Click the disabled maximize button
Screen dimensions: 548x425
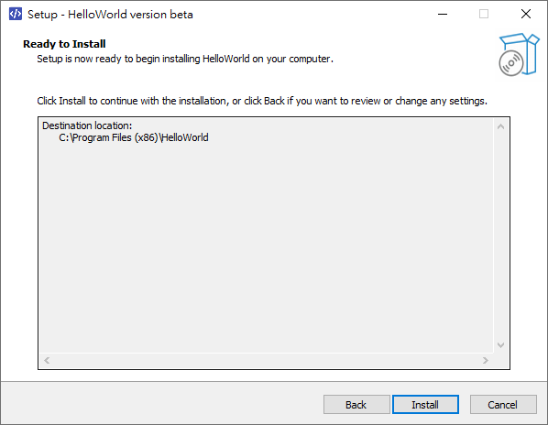pos(484,15)
